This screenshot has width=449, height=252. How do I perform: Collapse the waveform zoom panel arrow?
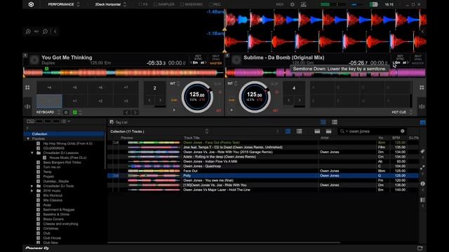coord(55,31)
